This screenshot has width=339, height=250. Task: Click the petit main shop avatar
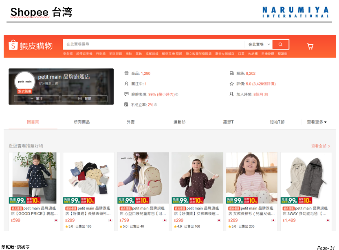tap(25, 82)
